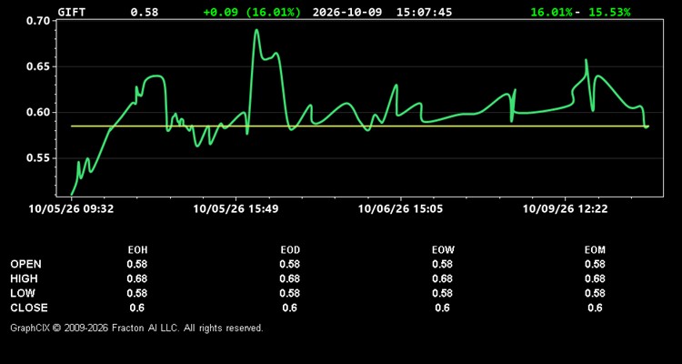682x364 pixels.
Task: Select the CLOSE row label
Action: pyautogui.click(x=29, y=308)
